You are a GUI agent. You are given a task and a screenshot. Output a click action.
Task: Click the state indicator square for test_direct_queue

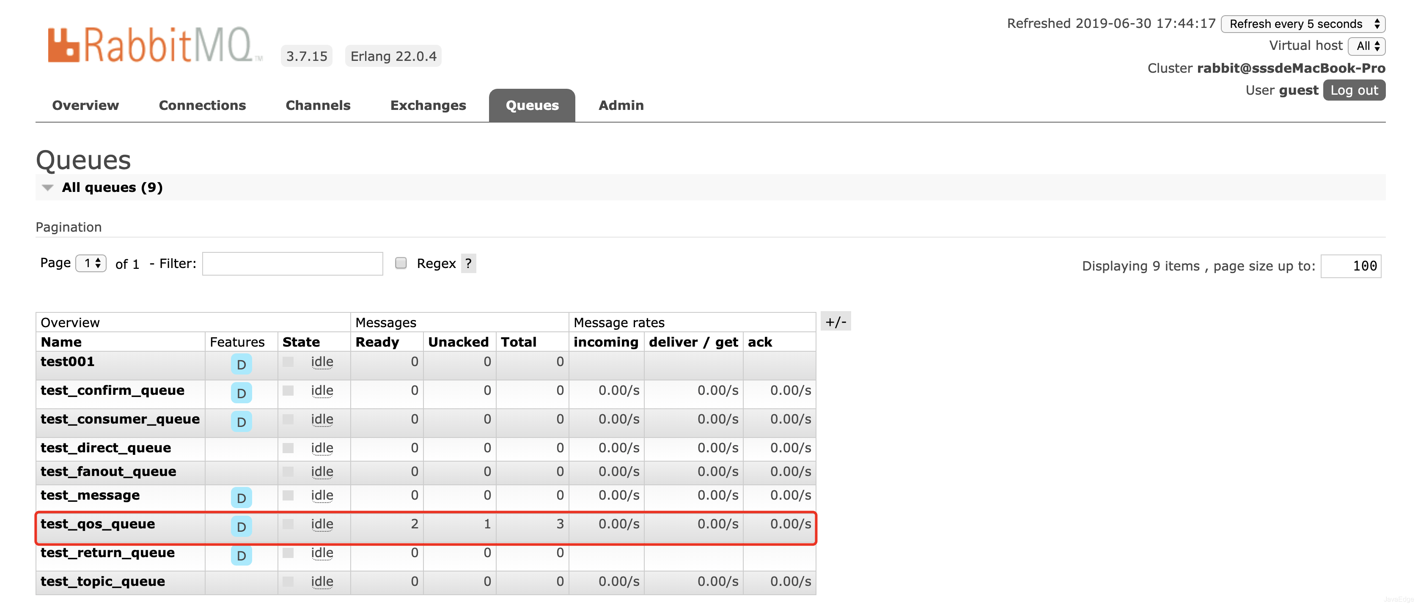pos(288,448)
